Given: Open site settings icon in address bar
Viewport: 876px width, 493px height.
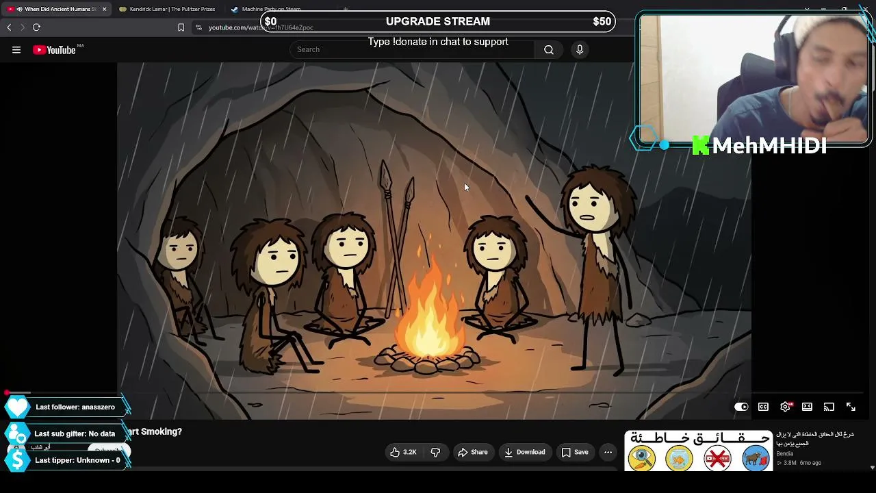Looking at the screenshot, I should [x=198, y=27].
